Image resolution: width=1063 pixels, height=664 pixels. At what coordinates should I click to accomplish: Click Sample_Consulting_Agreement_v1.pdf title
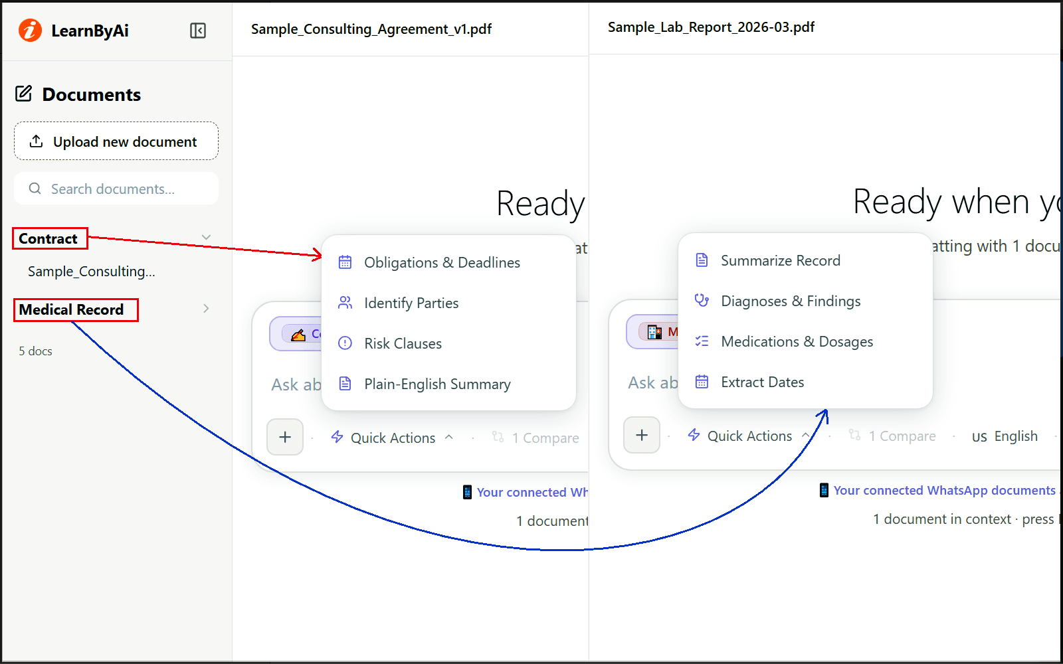point(371,29)
